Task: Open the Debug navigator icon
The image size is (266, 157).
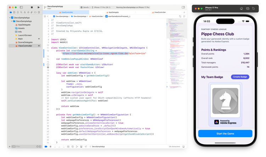Action: (x=32, y=12)
